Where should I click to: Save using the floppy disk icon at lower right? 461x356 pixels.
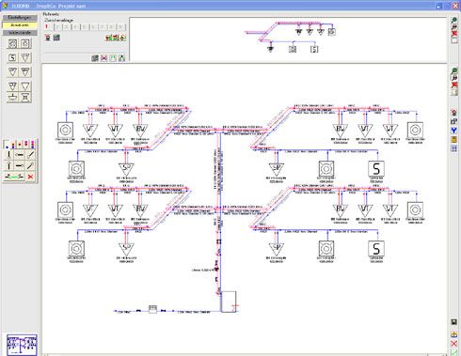[453, 322]
